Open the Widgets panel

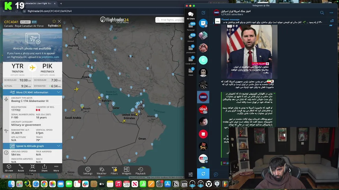[x=127, y=171]
